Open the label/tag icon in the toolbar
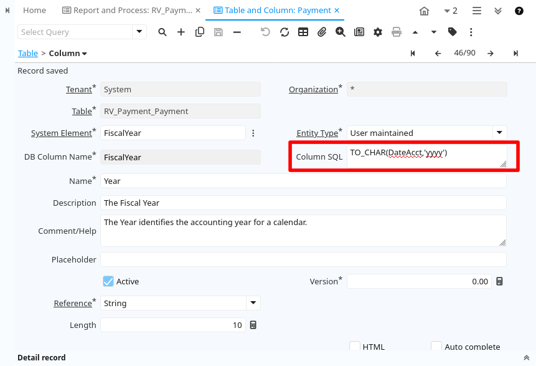This screenshot has width=536, height=366. 453,32
